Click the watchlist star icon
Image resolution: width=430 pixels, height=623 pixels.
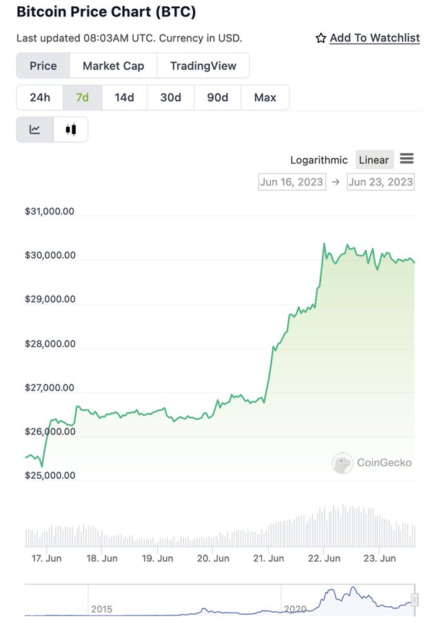320,38
